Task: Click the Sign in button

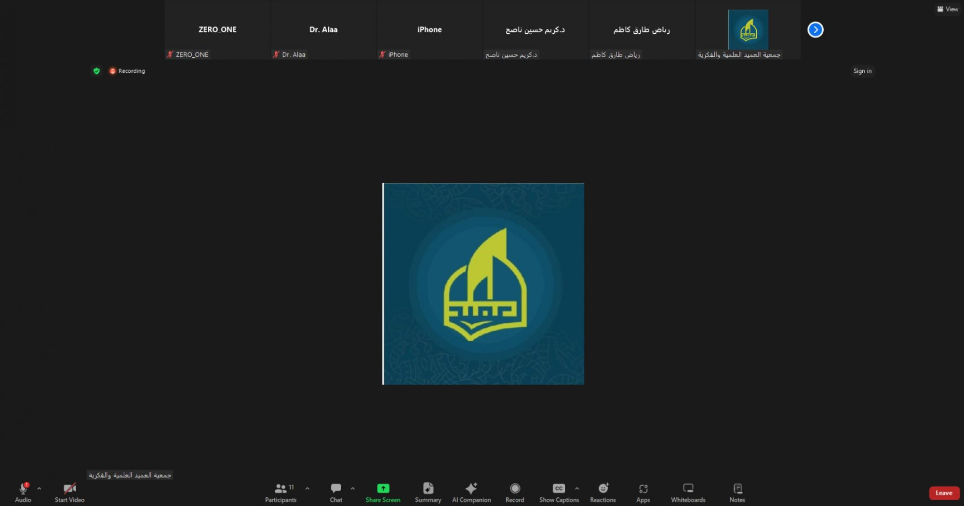Action: tap(862, 71)
